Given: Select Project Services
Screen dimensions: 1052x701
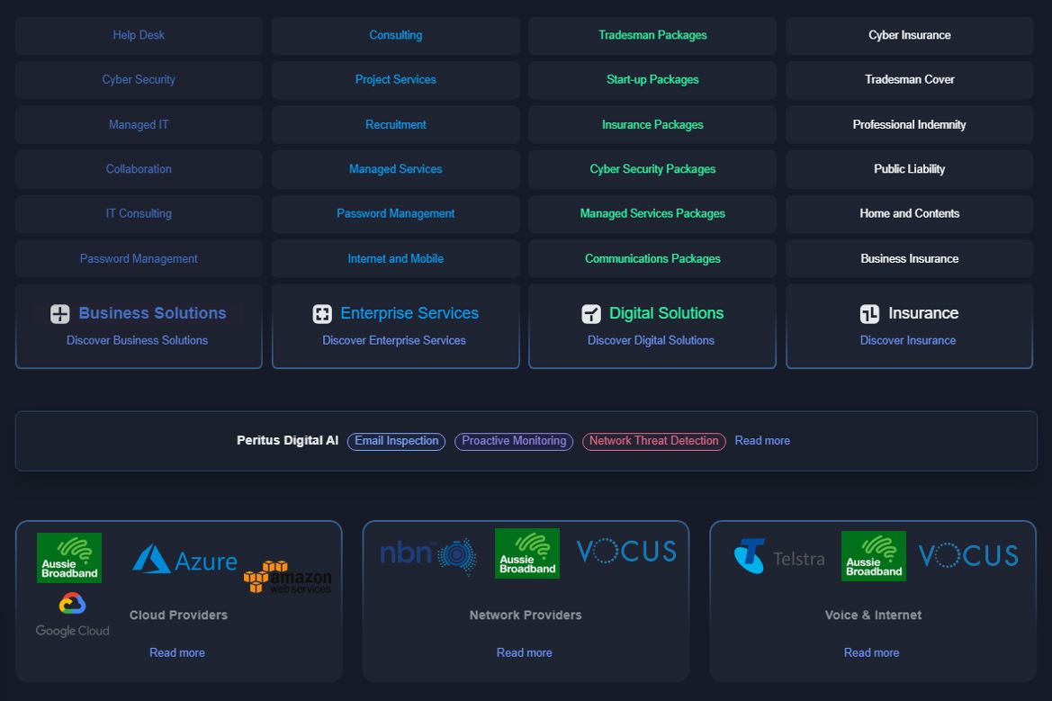Looking at the screenshot, I should 396,79.
